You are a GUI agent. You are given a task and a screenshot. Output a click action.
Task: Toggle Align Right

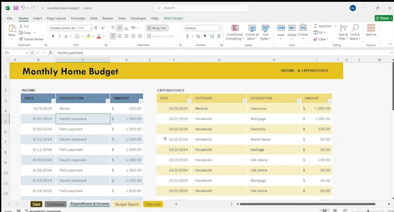[x=126, y=36]
